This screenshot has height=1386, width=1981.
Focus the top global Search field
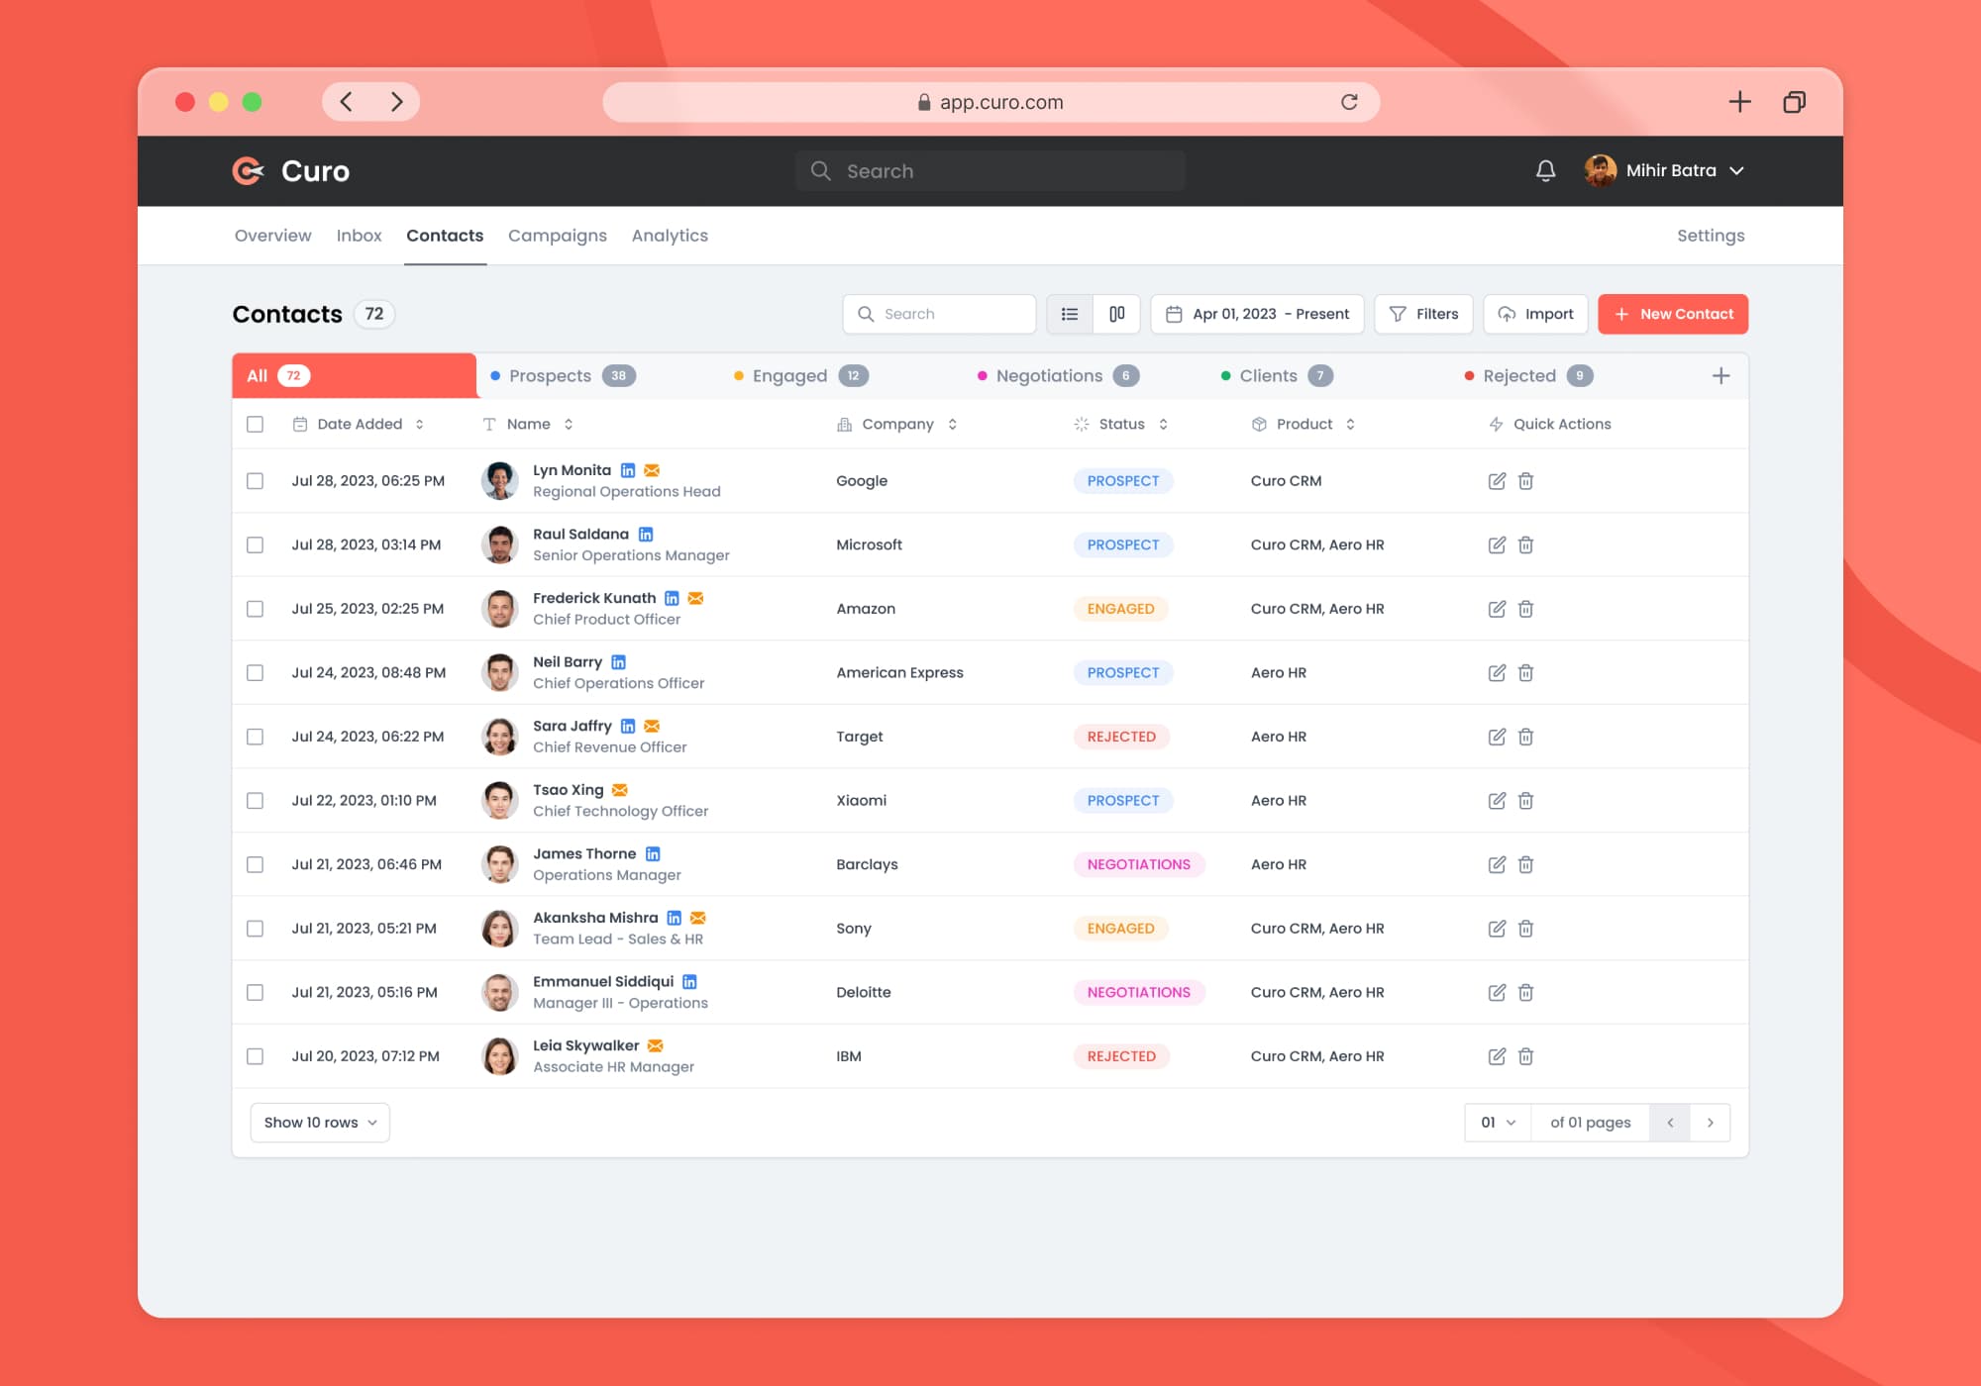[990, 170]
